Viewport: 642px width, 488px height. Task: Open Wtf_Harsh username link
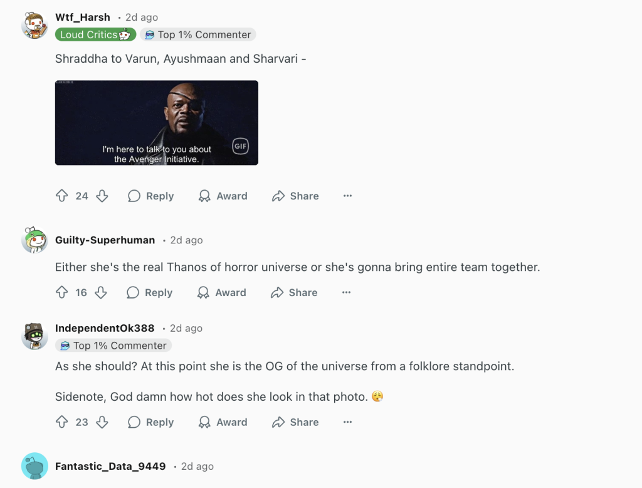coord(83,18)
